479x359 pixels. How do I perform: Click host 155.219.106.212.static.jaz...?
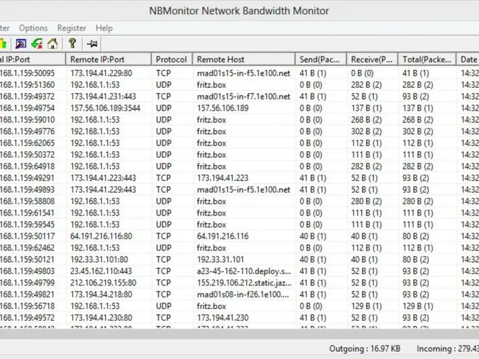[x=244, y=282]
